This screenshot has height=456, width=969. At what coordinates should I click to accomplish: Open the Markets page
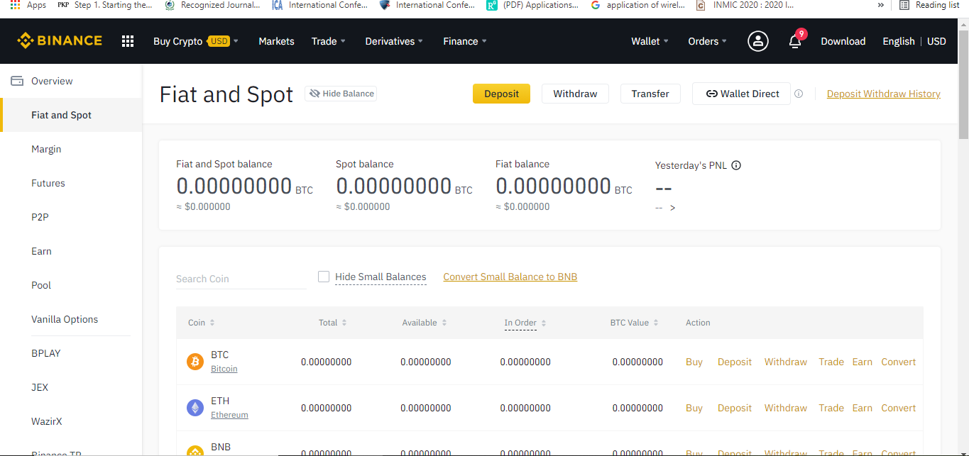(276, 41)
